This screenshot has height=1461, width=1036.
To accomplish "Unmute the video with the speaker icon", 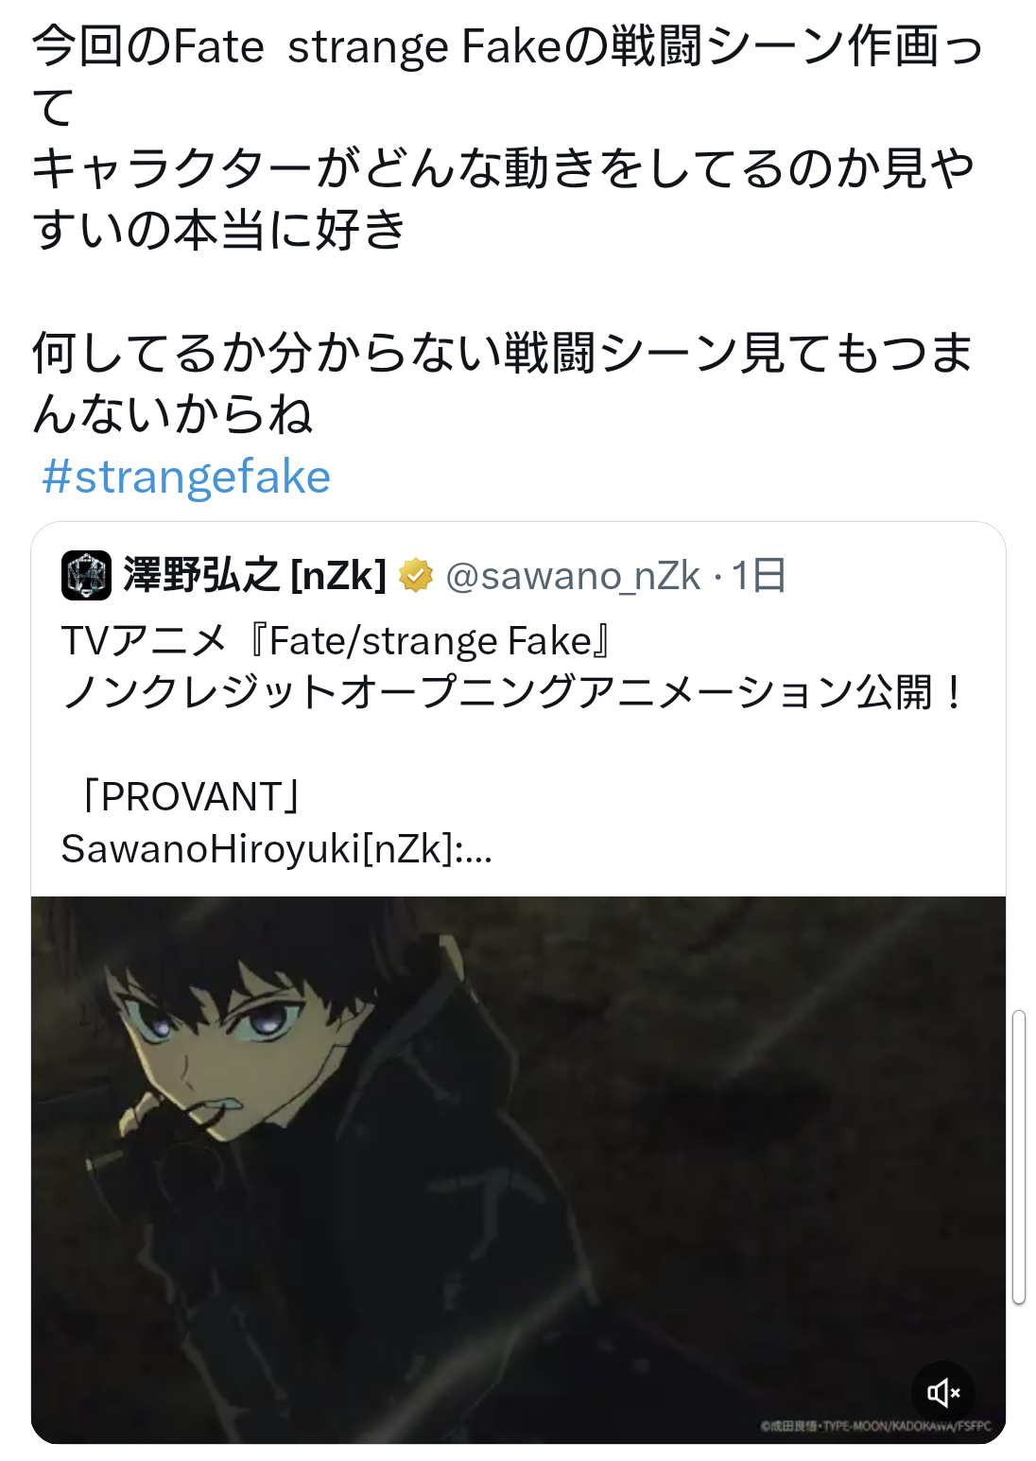I will tap(942, 1392).
